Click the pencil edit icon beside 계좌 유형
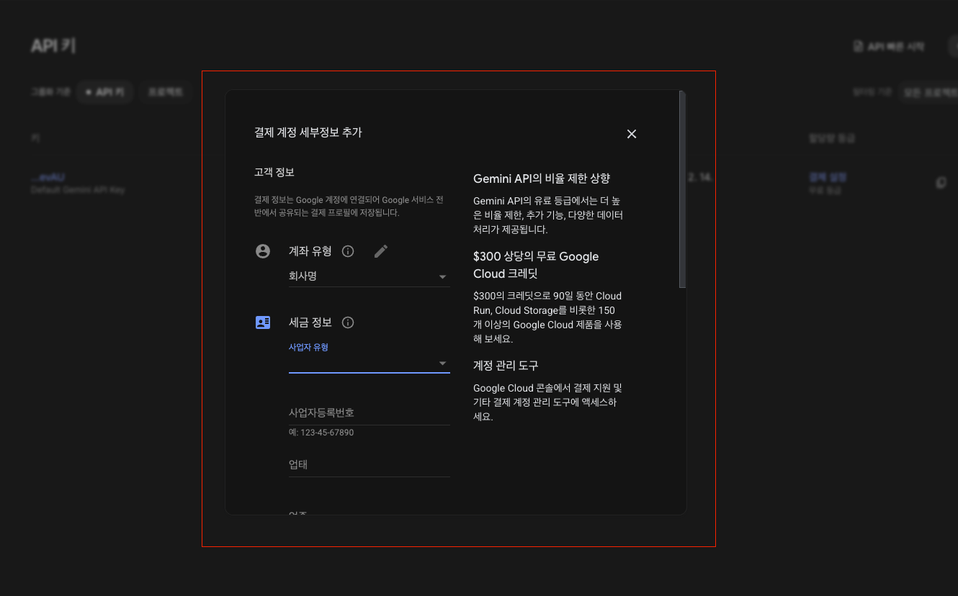The width and height of the screenshot is (958, 596). click(381, 251)
